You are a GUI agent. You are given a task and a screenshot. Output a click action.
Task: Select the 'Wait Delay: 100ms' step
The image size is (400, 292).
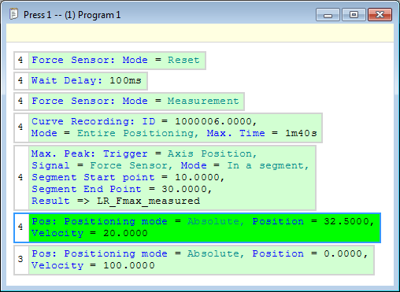[x=80, y=81]
